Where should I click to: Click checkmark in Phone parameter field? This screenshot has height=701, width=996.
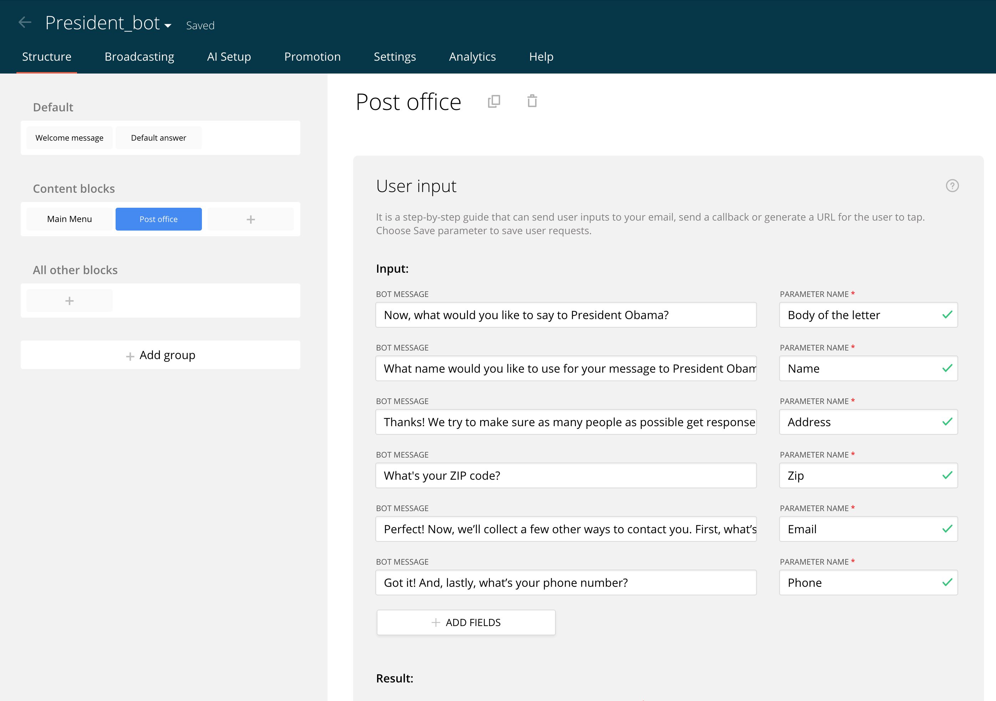tap(947, 582)
